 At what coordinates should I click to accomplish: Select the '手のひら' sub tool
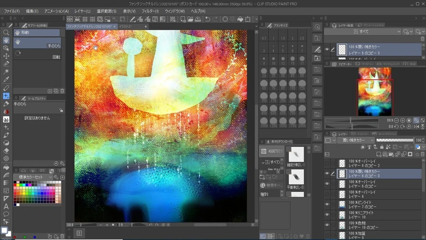(x=37, y=43)
